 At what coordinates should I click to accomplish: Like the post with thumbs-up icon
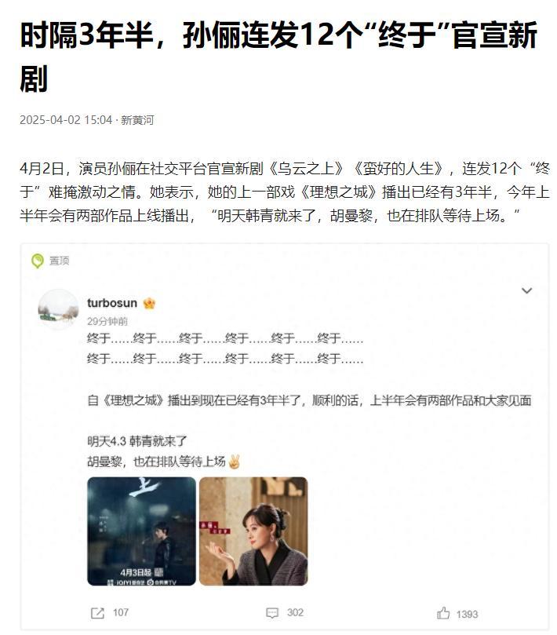(443, 613)
